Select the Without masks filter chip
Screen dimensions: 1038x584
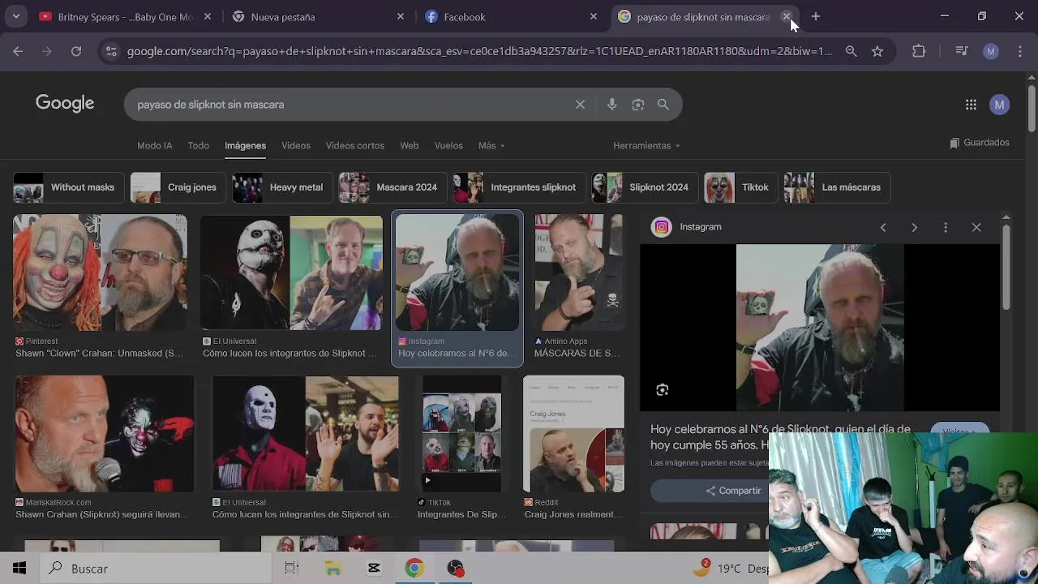[67, 187]
